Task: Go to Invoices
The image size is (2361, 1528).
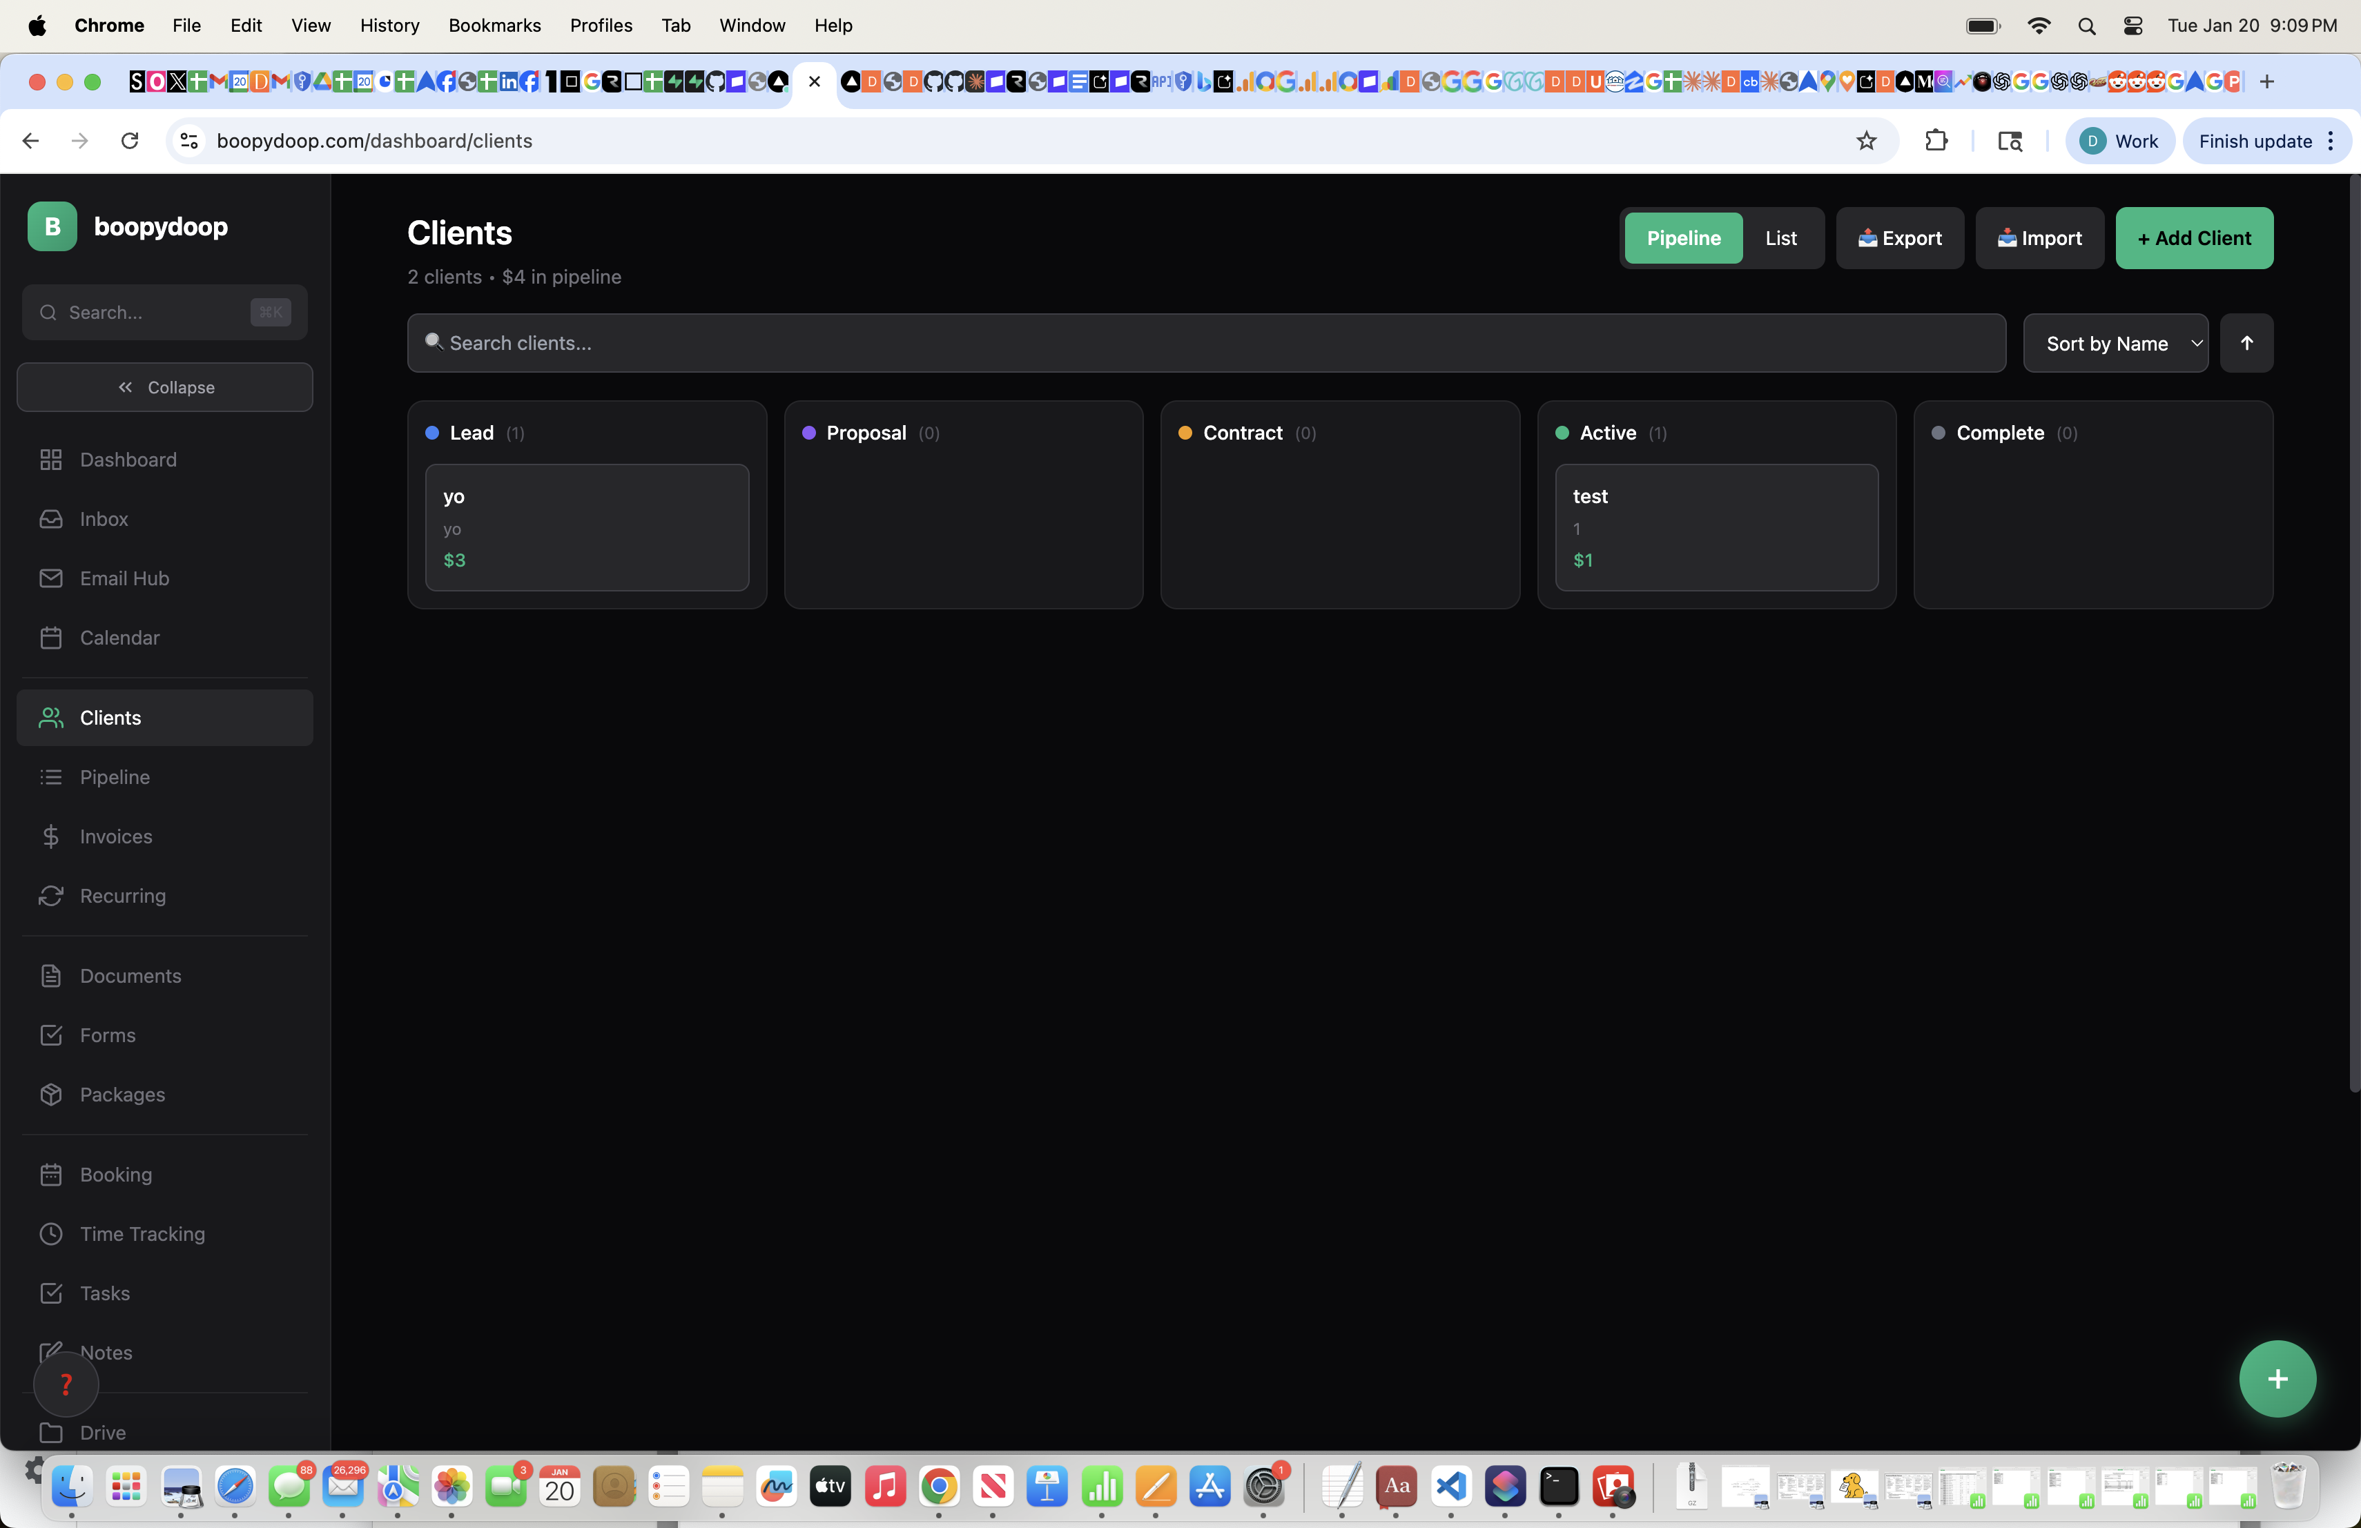Action: (116, 836)
